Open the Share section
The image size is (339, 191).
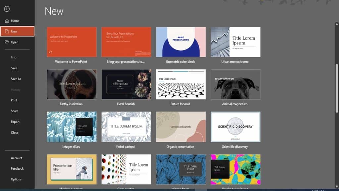[15, 111]
